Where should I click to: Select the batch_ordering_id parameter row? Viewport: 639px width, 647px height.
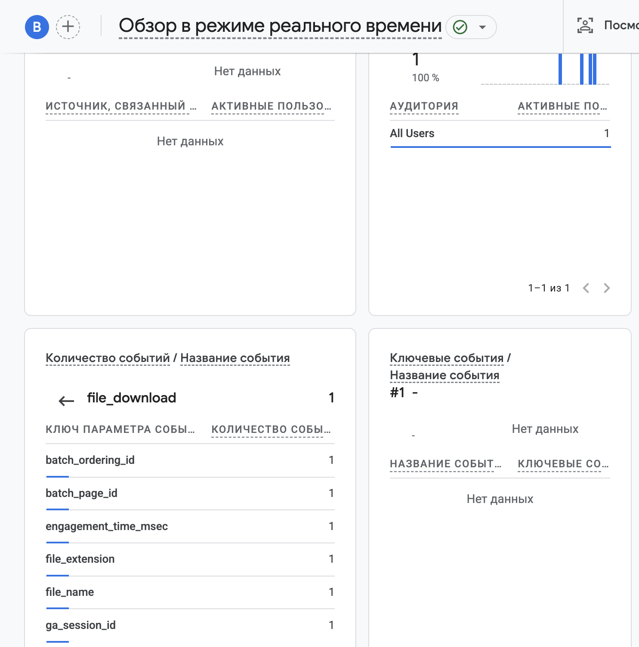pyautogui.click(x=190, y=460)
